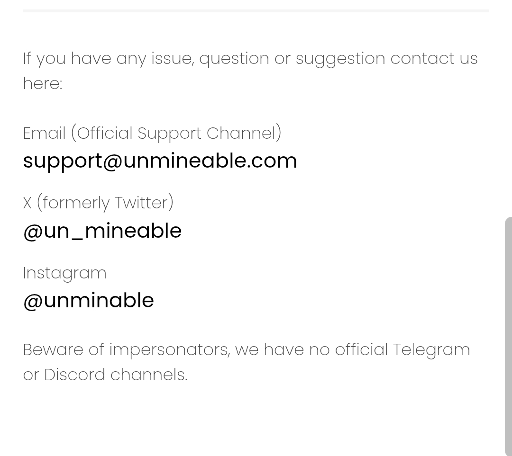Click the "X (formerly Twitter)" label
512x456 pixels.
(x=98, y=203)
